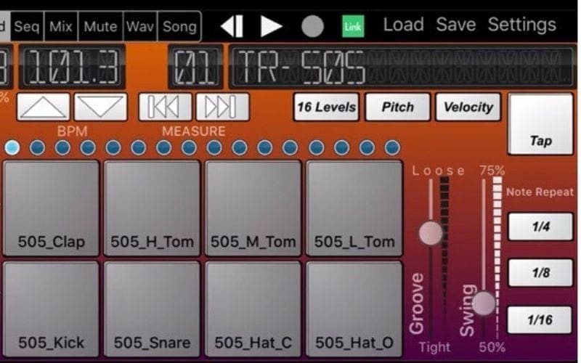Image resolution: width=581 pixels, height=363 pixels.
Task: Click Load in the top bar
Action: coord(403,25)
